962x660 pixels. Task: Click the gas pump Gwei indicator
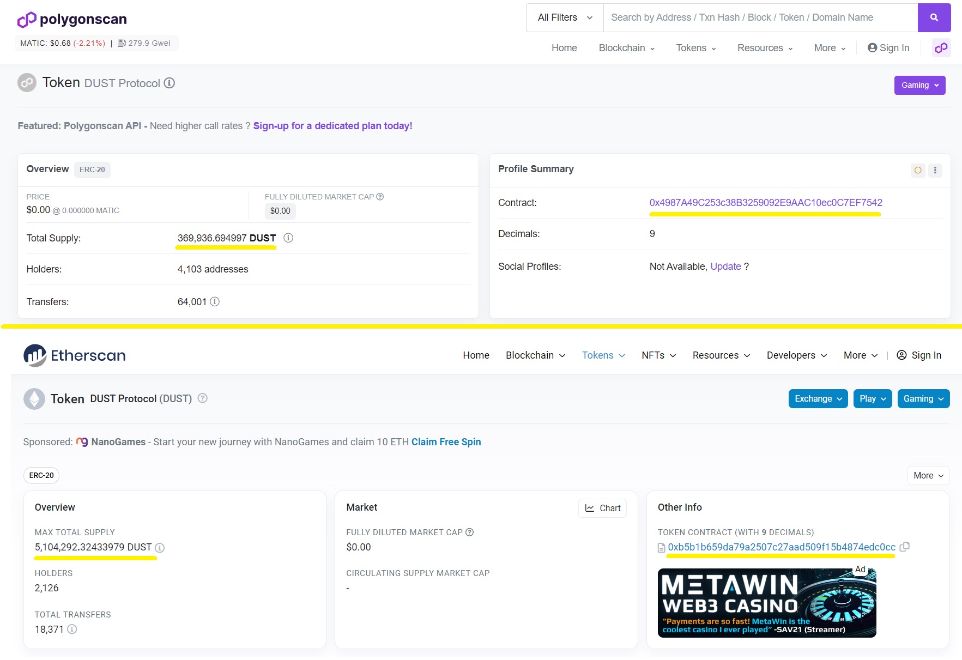click(x=144, y=43)
